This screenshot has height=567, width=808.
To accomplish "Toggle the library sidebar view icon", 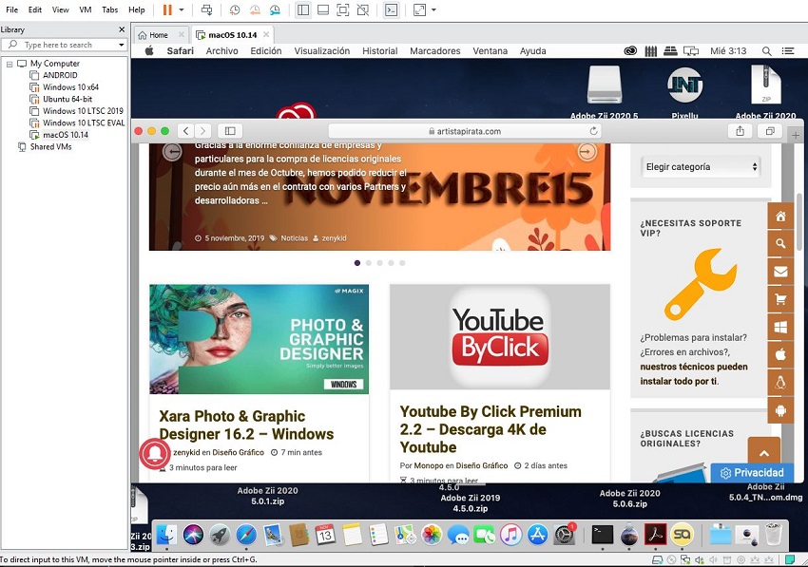I will (x=303, y=9).
